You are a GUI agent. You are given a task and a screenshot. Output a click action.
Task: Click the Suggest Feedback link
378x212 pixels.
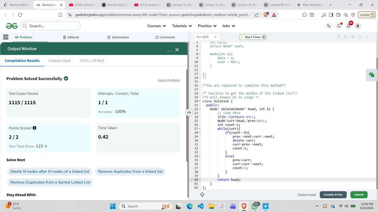point(169,80)
